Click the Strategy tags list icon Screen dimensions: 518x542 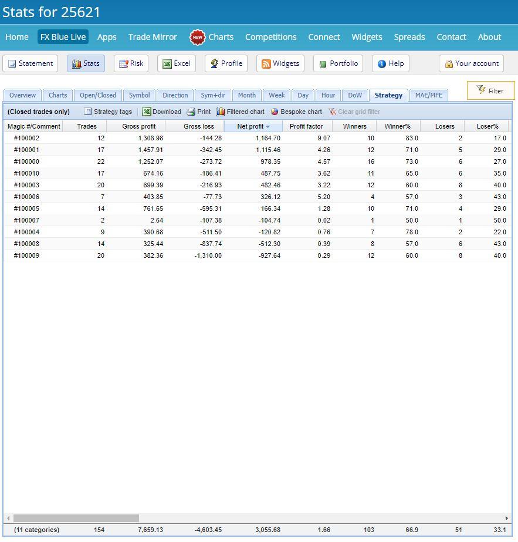pyautogui.click(x=88, y=112)
